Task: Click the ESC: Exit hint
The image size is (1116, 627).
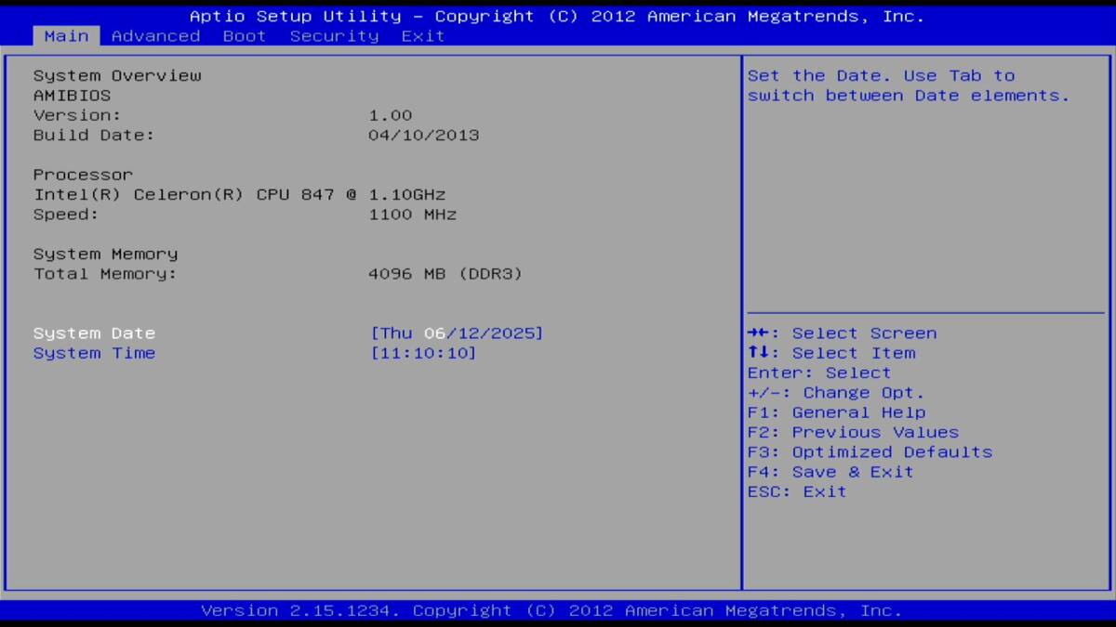Action: [x=797, y=491]
